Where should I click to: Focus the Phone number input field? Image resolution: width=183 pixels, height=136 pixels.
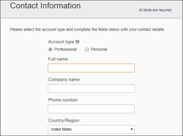coord(91,109)
